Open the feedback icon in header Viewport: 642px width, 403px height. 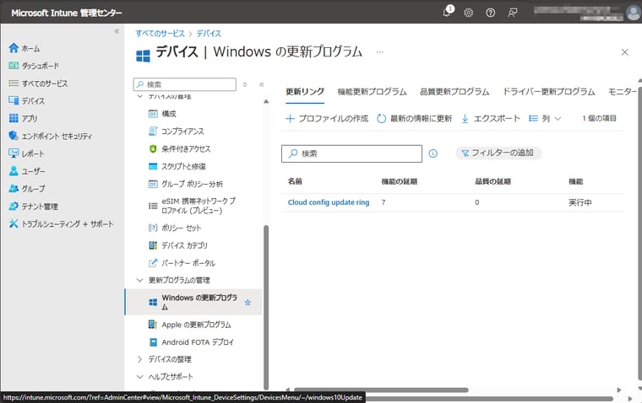pyautogui.click(x=513, y=13)
